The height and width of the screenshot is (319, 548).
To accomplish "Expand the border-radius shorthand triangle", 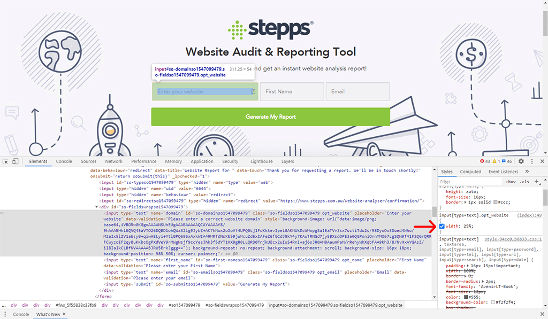I will tap(483, 281).
